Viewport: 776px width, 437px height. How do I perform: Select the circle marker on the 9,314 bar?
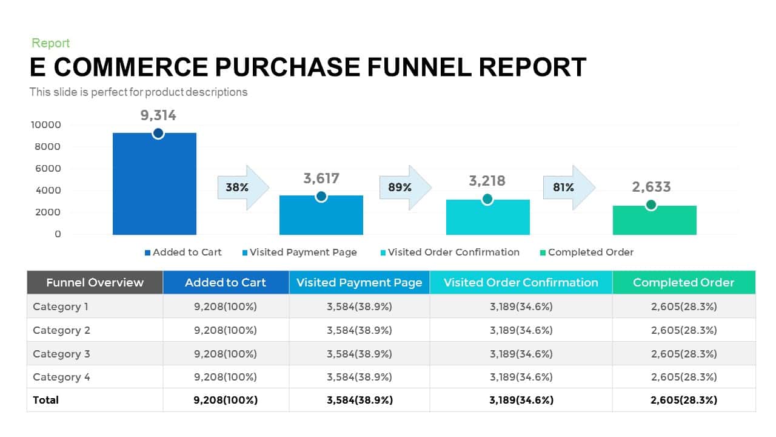158,134
